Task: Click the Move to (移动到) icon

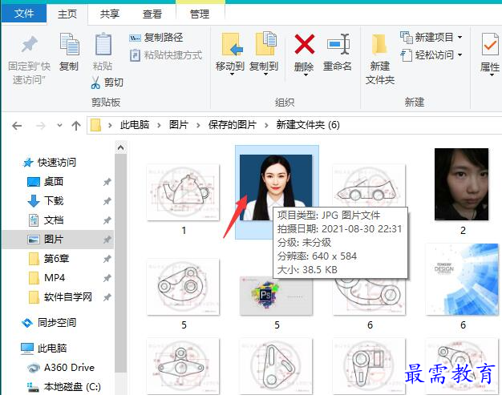Action: pos(232,45)
